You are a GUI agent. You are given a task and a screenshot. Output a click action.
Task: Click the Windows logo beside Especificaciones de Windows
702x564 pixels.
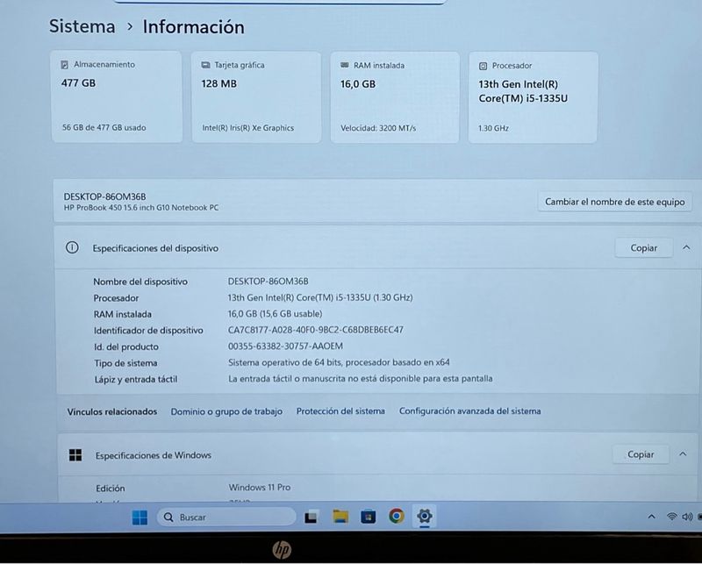click(75, 454)
